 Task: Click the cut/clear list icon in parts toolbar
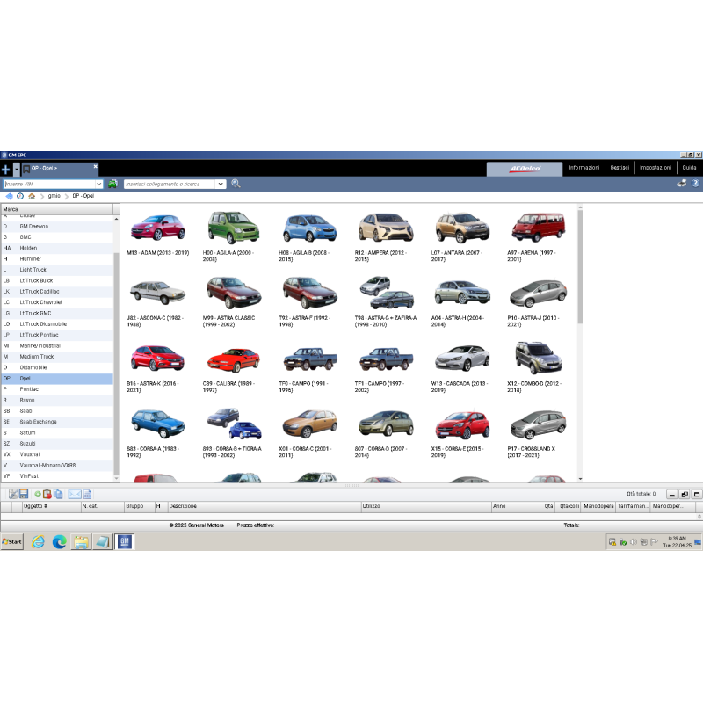pyautogui.click(x=13, y=494)
